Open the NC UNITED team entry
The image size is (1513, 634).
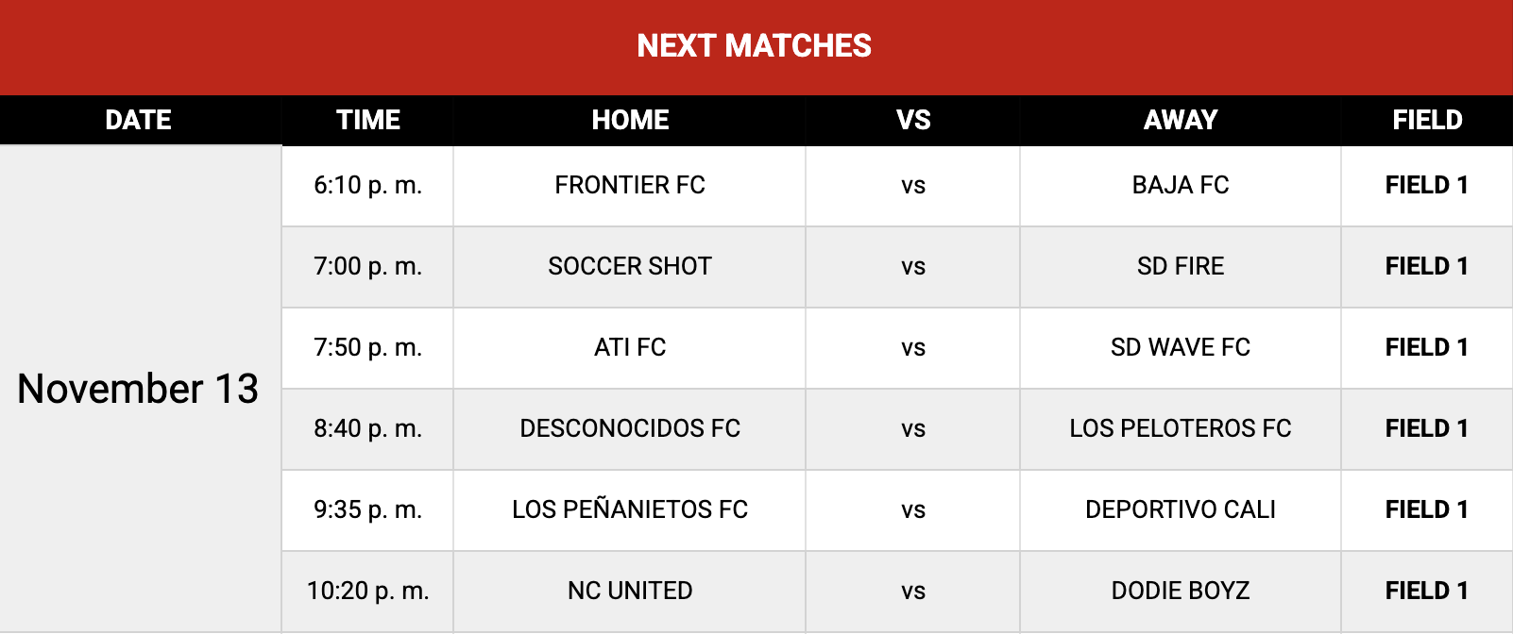[630, 591]
